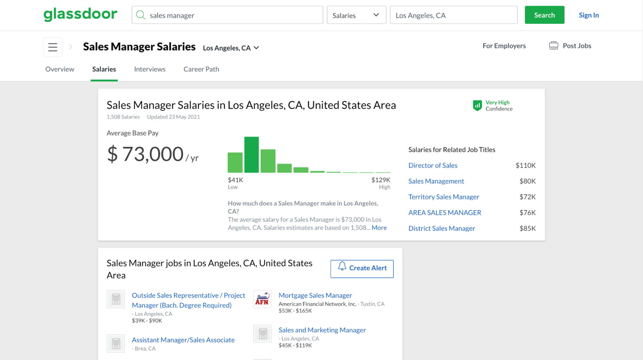Click More to expand salary description
The width and height of the screenshot is (643, 360).
pyautogui.click(x=379, y=227)
